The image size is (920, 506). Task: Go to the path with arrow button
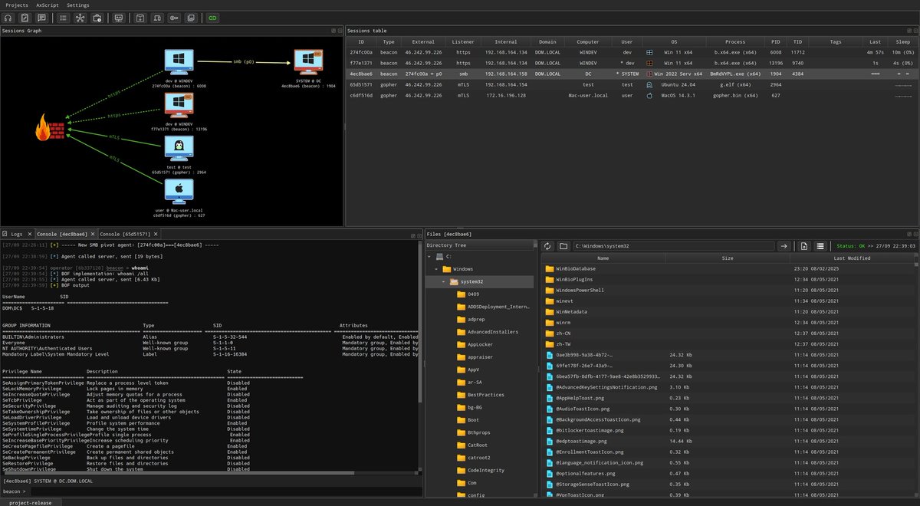(x=784, y=246)
